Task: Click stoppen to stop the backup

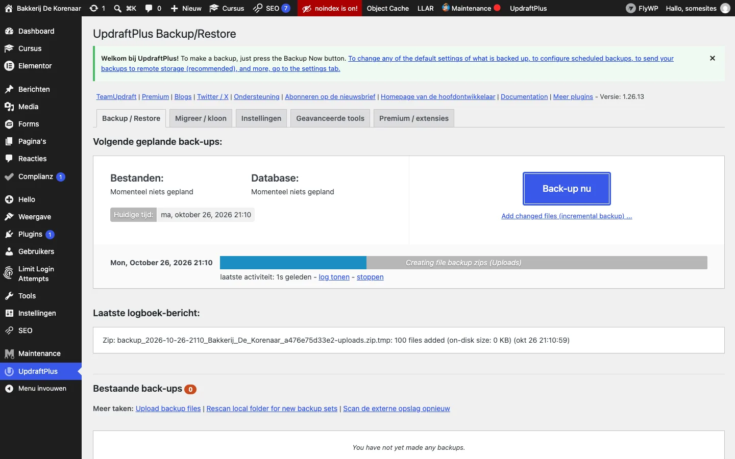Action: tap(370, 277)
